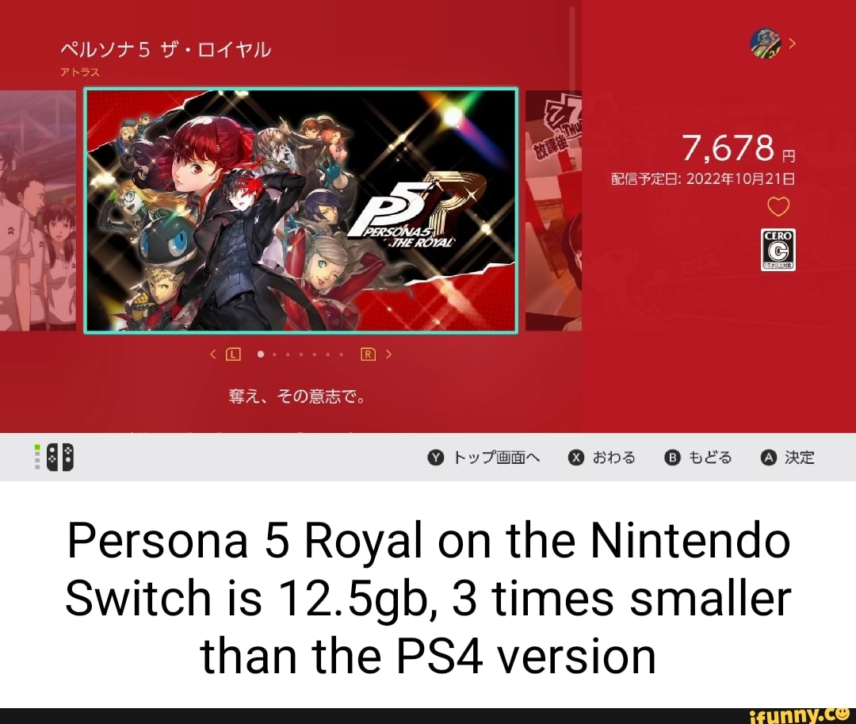Go to previous screenshot with left chevron
The image size is (856, 724).
213,354
